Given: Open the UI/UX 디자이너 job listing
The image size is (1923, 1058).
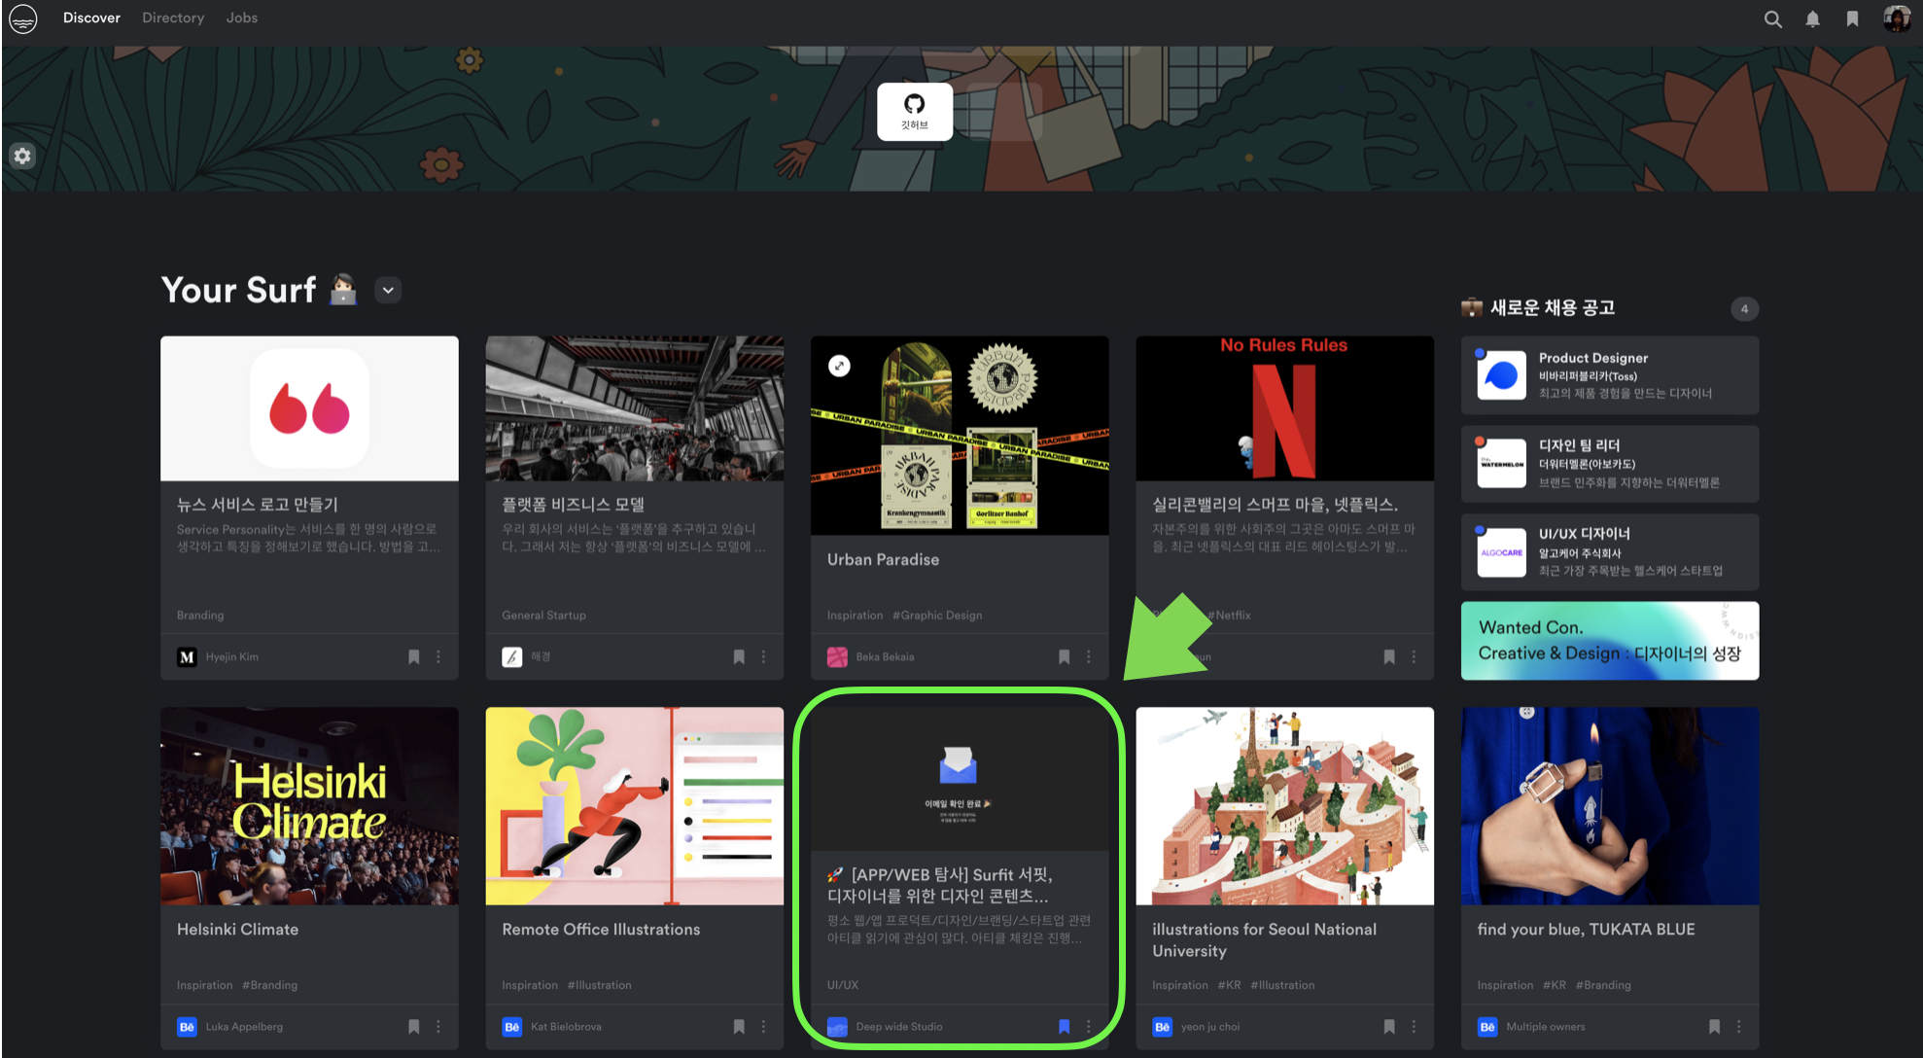Looking at the screenshot, I should pyautogui.click(x=1609, y=552).
